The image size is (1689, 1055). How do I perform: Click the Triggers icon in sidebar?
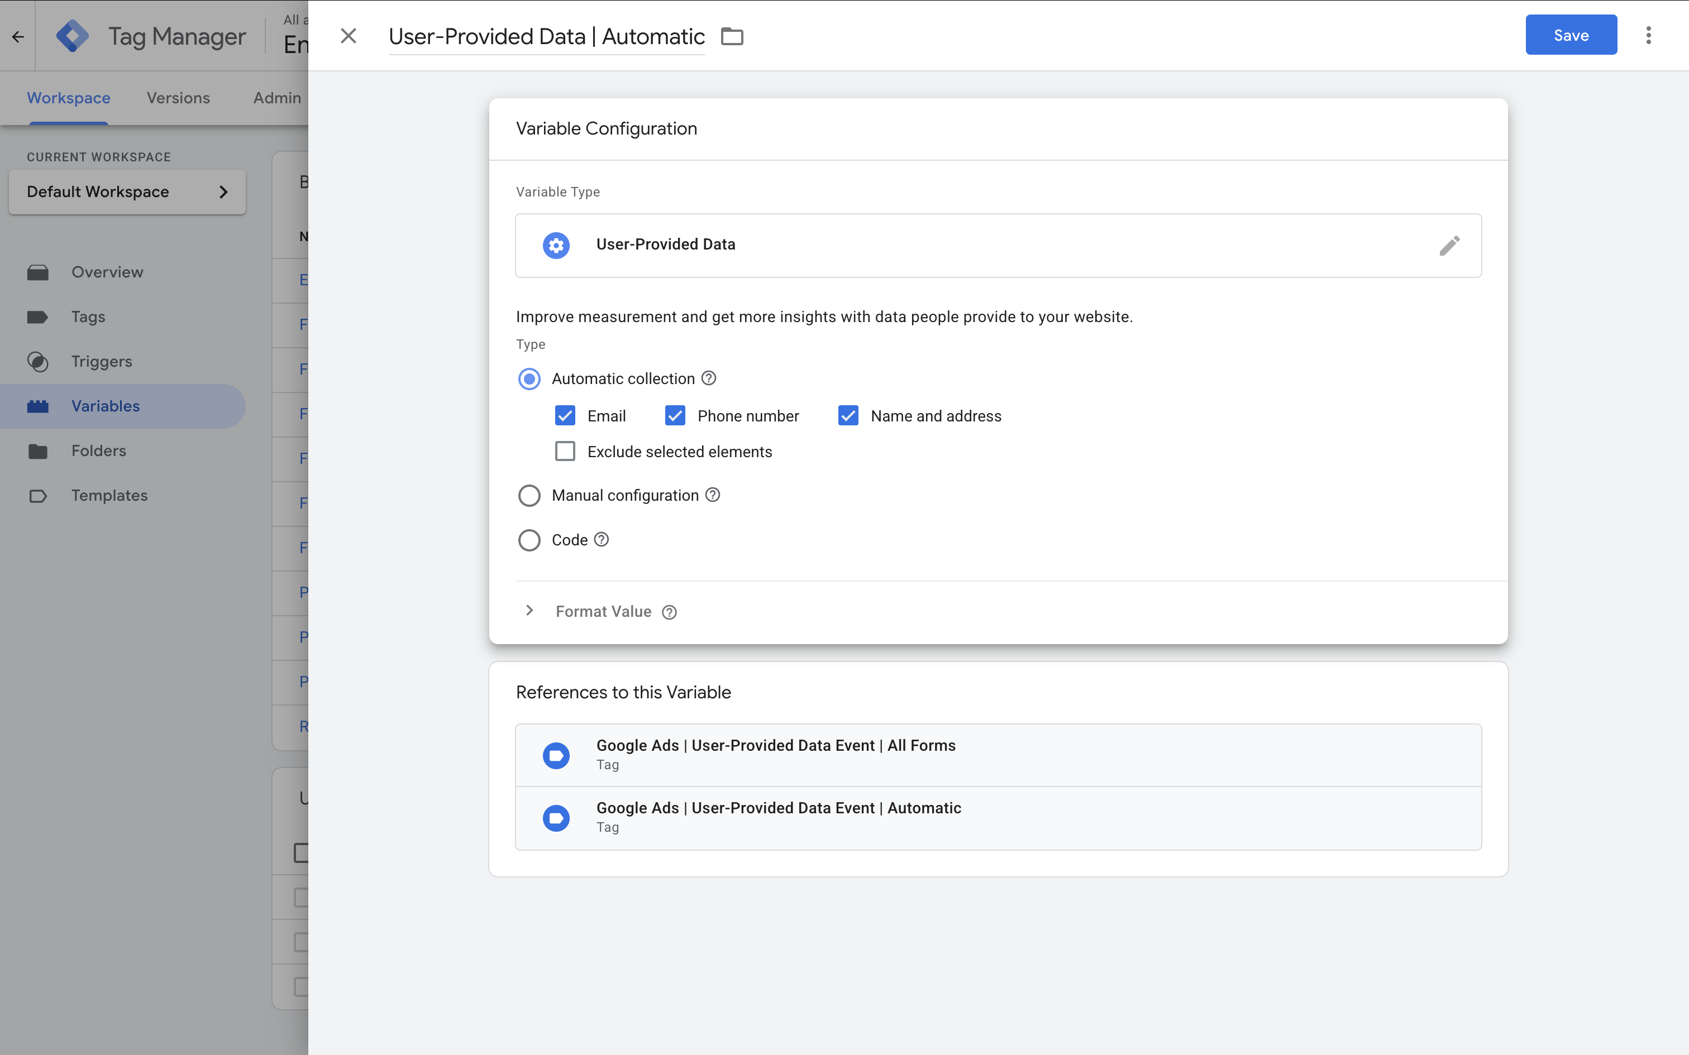(37, 362)
